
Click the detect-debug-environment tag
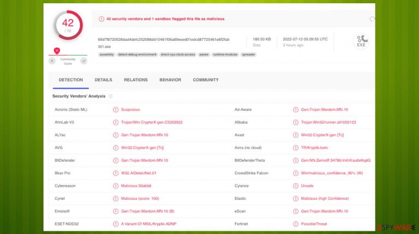(137, 54)
